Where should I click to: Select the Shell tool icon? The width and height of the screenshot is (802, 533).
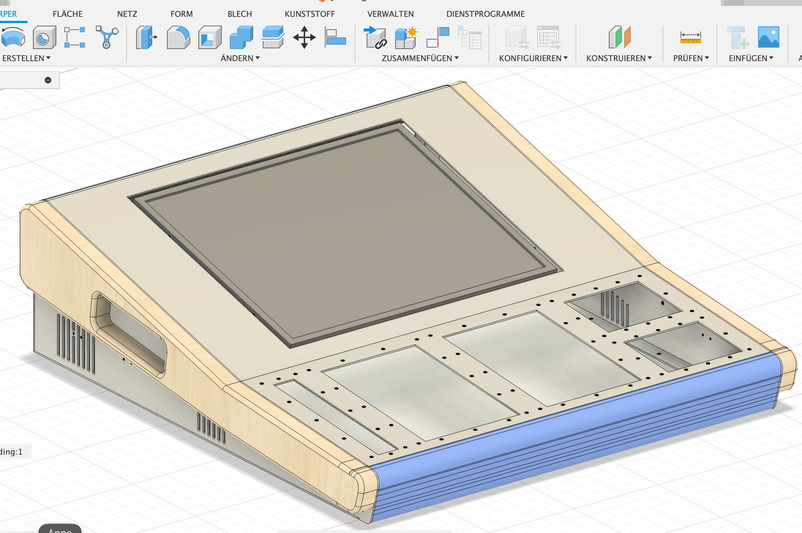coord(210,37)
